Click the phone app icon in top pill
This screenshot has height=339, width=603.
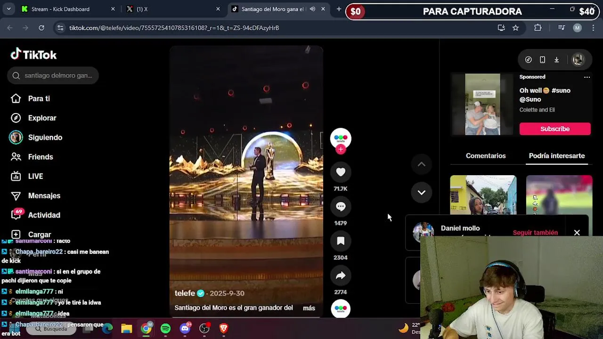pyautogui.click(x=542, y=60)
